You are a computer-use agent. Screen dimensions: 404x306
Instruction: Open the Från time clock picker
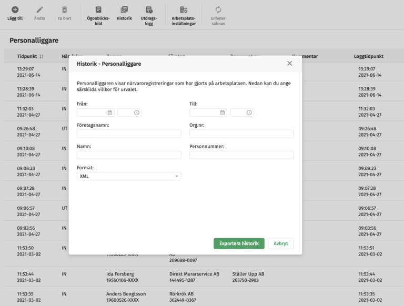[137, 113]
